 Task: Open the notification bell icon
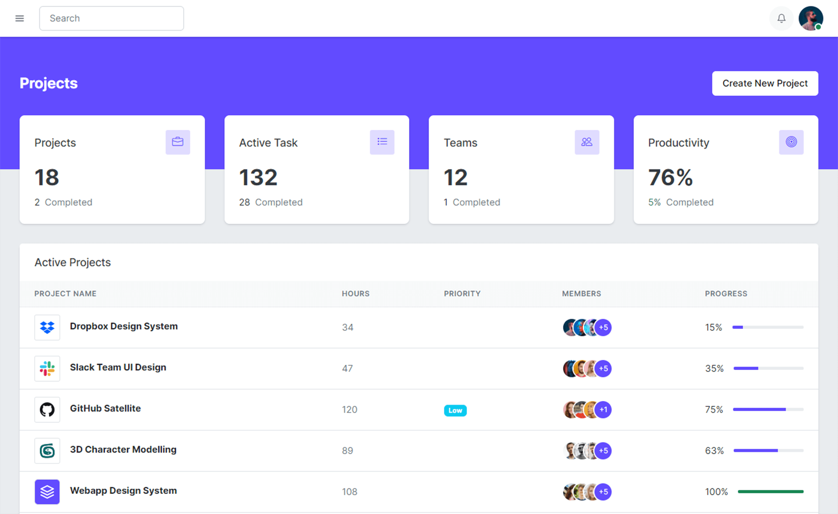781,18
